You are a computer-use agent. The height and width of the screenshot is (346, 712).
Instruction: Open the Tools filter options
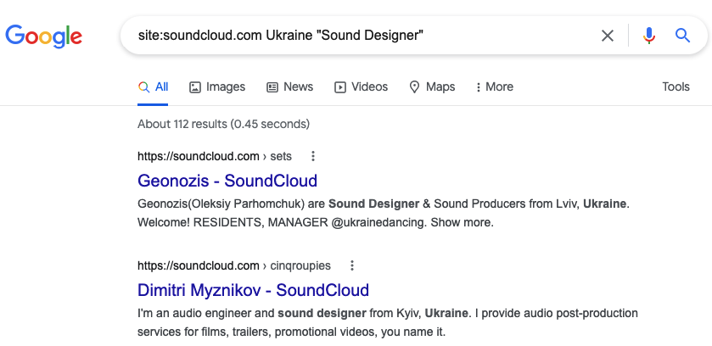pyautogui.click(x=676, y=86)
